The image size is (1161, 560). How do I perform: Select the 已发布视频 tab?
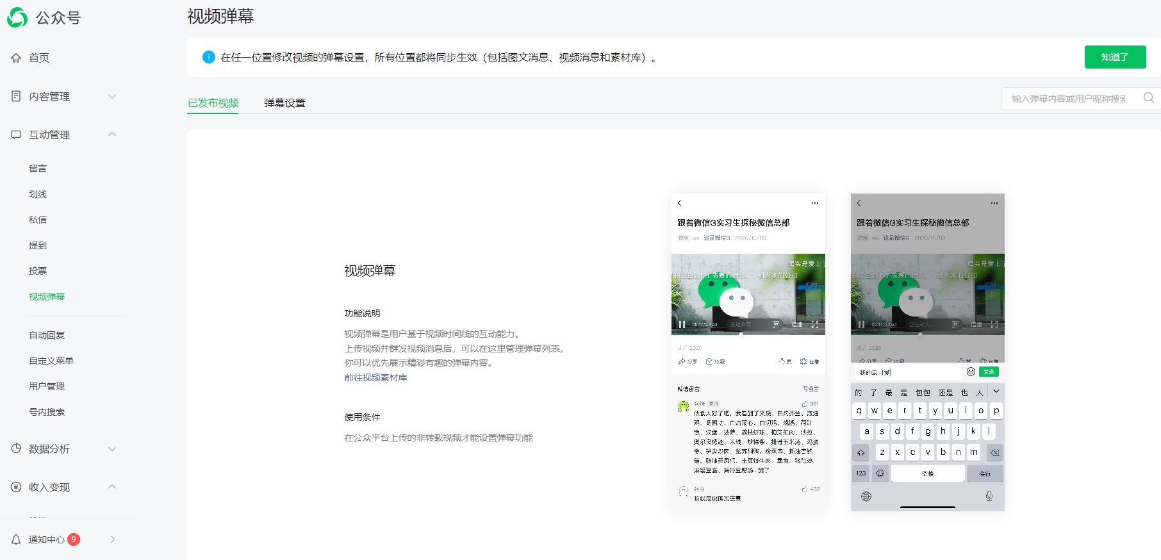point(213,103)
